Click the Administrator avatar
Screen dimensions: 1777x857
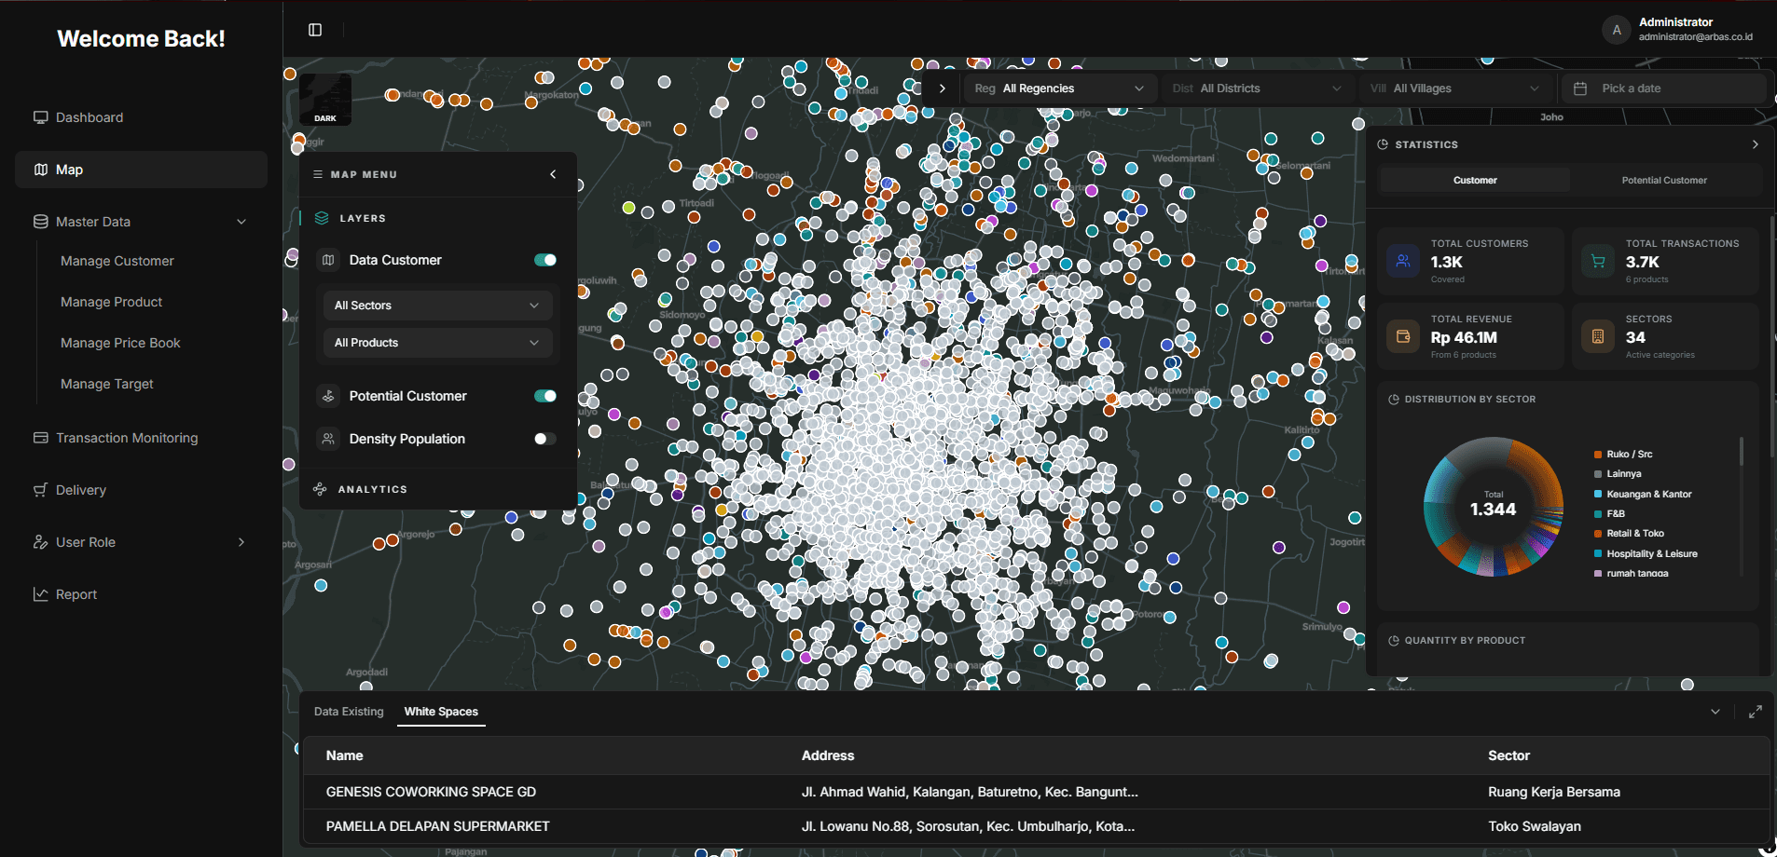(1617, 30)
